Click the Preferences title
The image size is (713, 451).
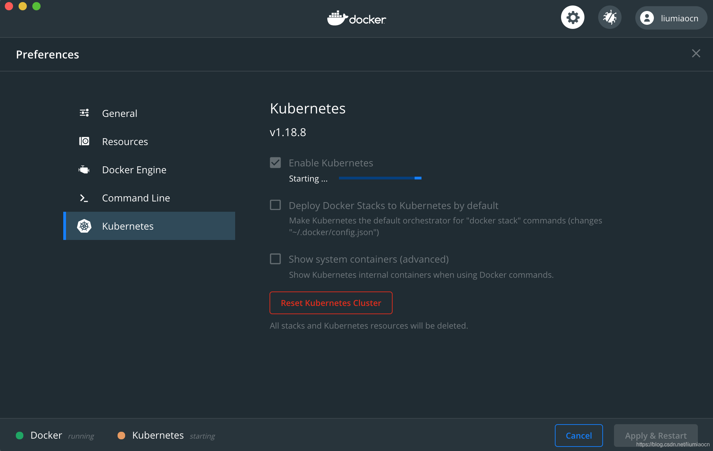coord(47,54)
